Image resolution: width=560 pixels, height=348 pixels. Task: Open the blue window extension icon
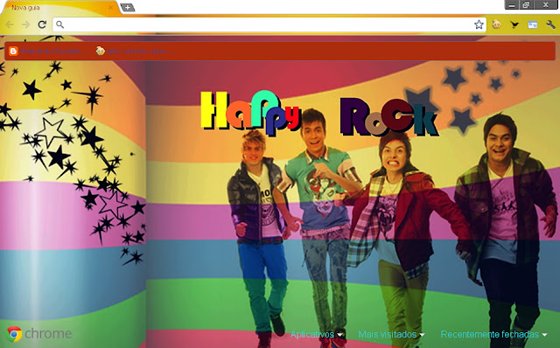[x=533, y=24]
